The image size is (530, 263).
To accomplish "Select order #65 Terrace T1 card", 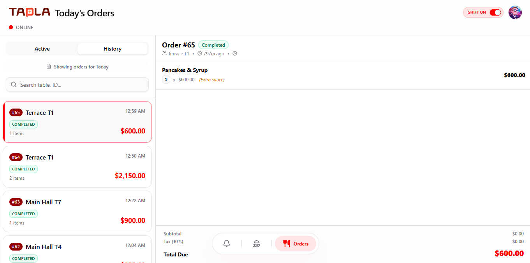I will pos(77,122).
